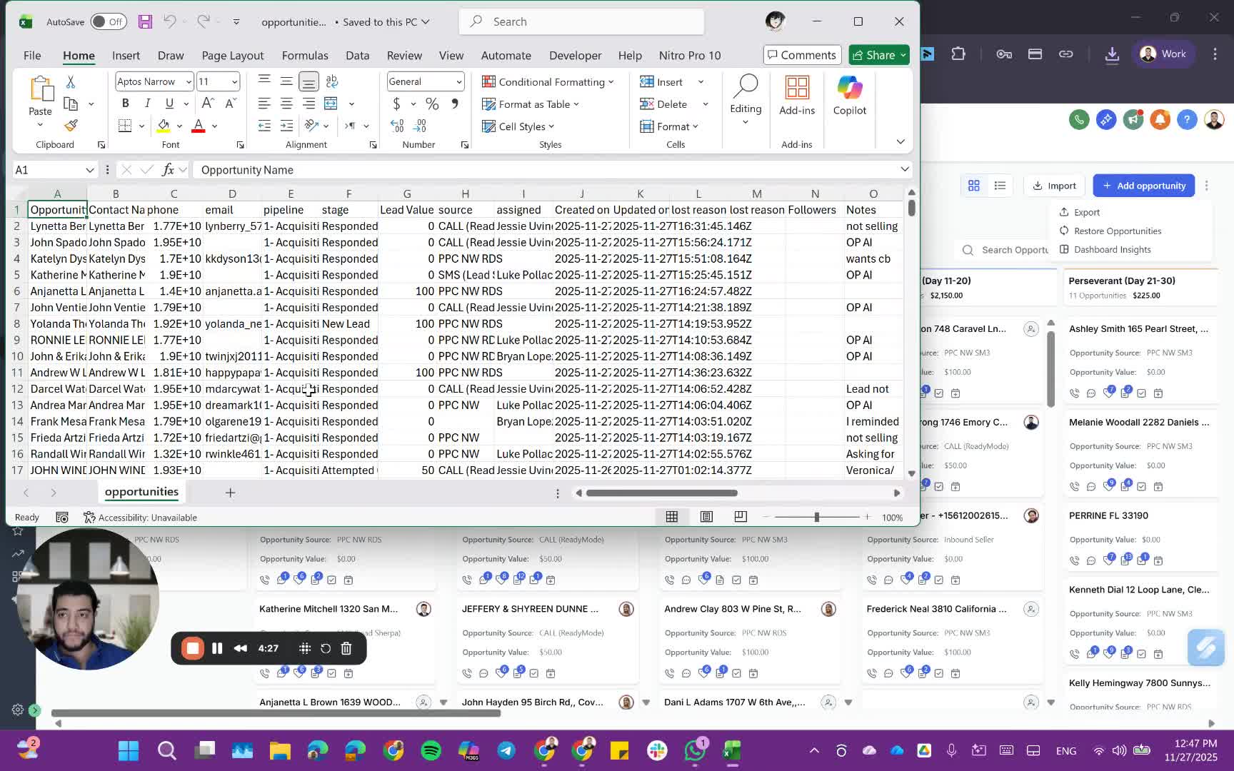Apply Underline formatting
The height and width of the screenshot is (771, 1234).
pos(169,104)
